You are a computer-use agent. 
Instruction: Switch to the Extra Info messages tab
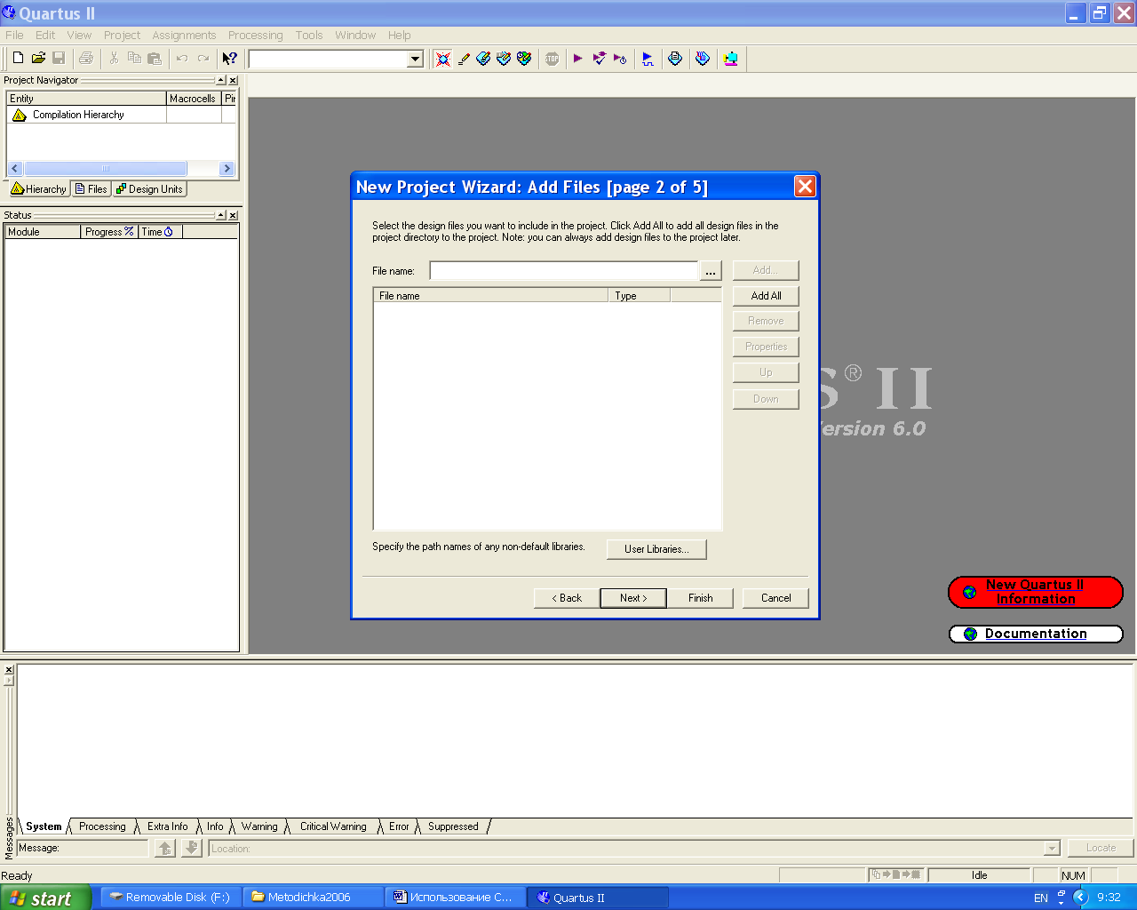click(167, 826)
